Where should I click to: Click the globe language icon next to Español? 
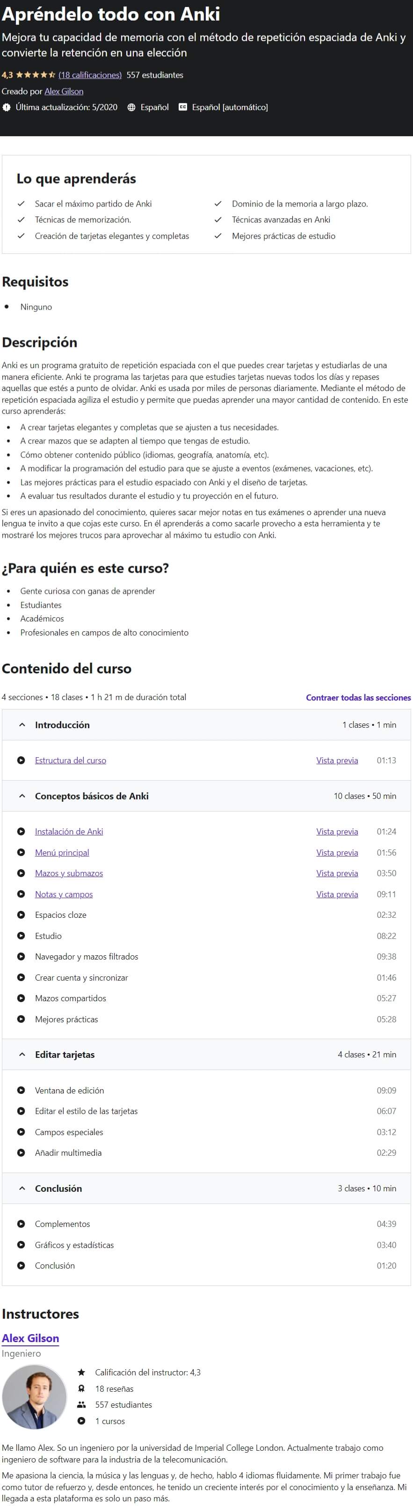tap(131, 107)
